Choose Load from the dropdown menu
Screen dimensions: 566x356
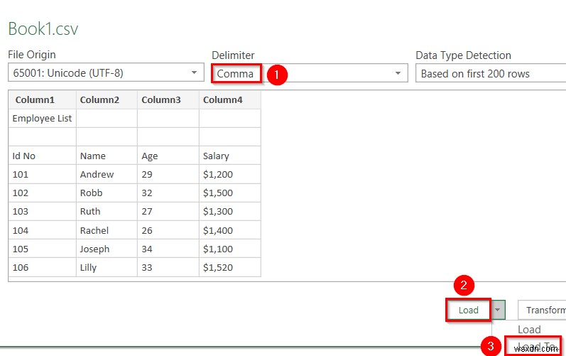(x=529, y=329)
